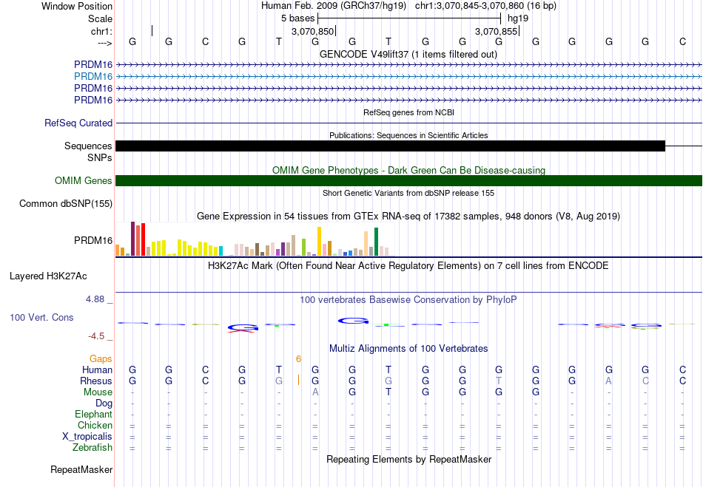Click the GTEx Gene Expression track title
This screenshot has width=703, height=487.
click(408, 217)
